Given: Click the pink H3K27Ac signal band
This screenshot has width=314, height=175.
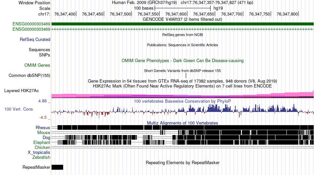Looking at the screenshot, I should coord(182,95).
